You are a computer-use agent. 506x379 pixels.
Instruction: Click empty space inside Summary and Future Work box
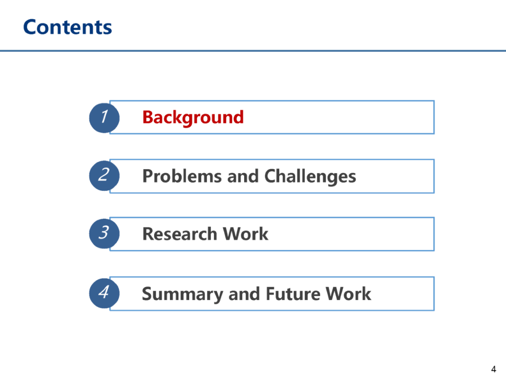click(405, 294)
